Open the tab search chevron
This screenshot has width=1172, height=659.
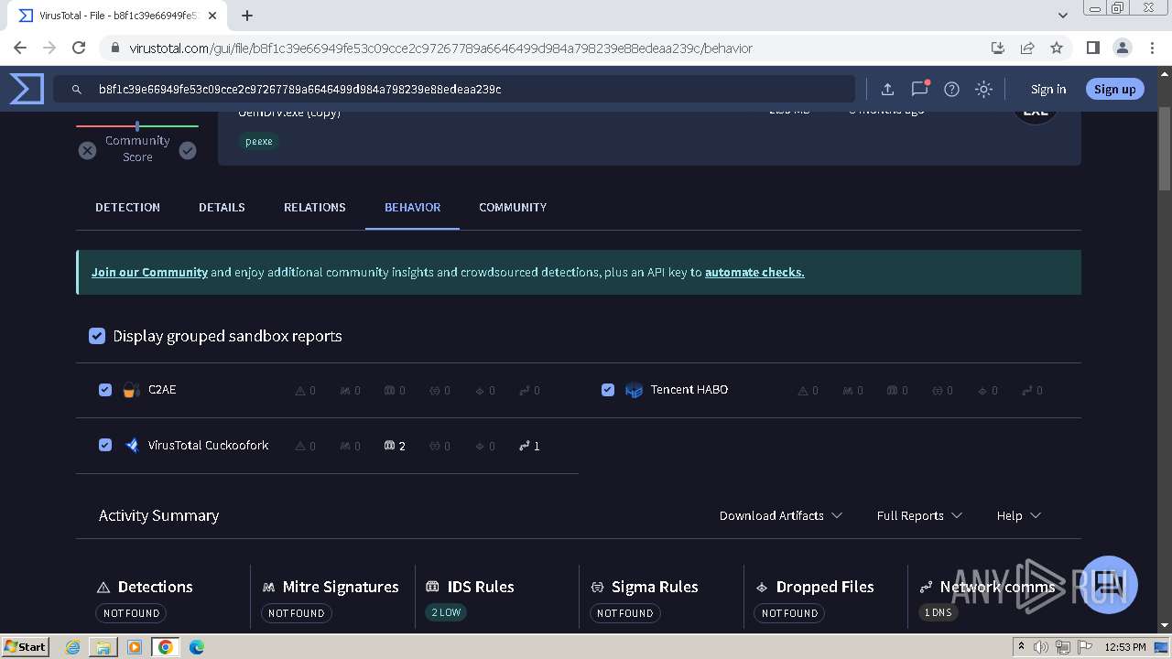1062,16
